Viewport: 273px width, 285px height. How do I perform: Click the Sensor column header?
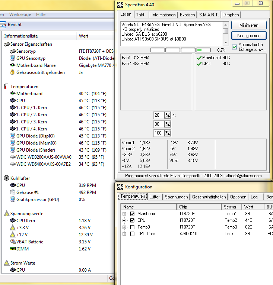(x=232, y=207)
